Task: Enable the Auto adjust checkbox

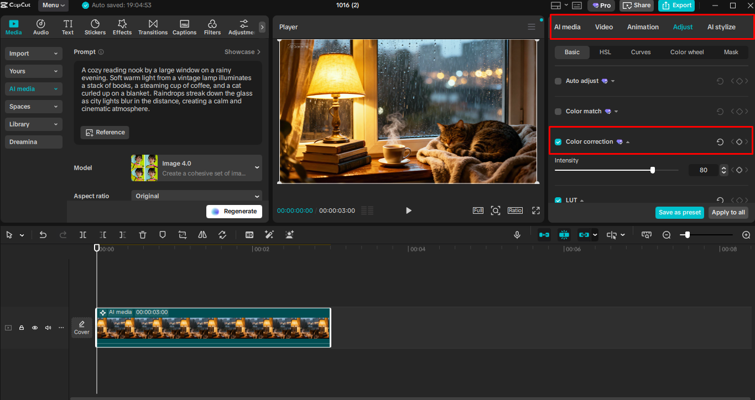Action: [558, 81]
